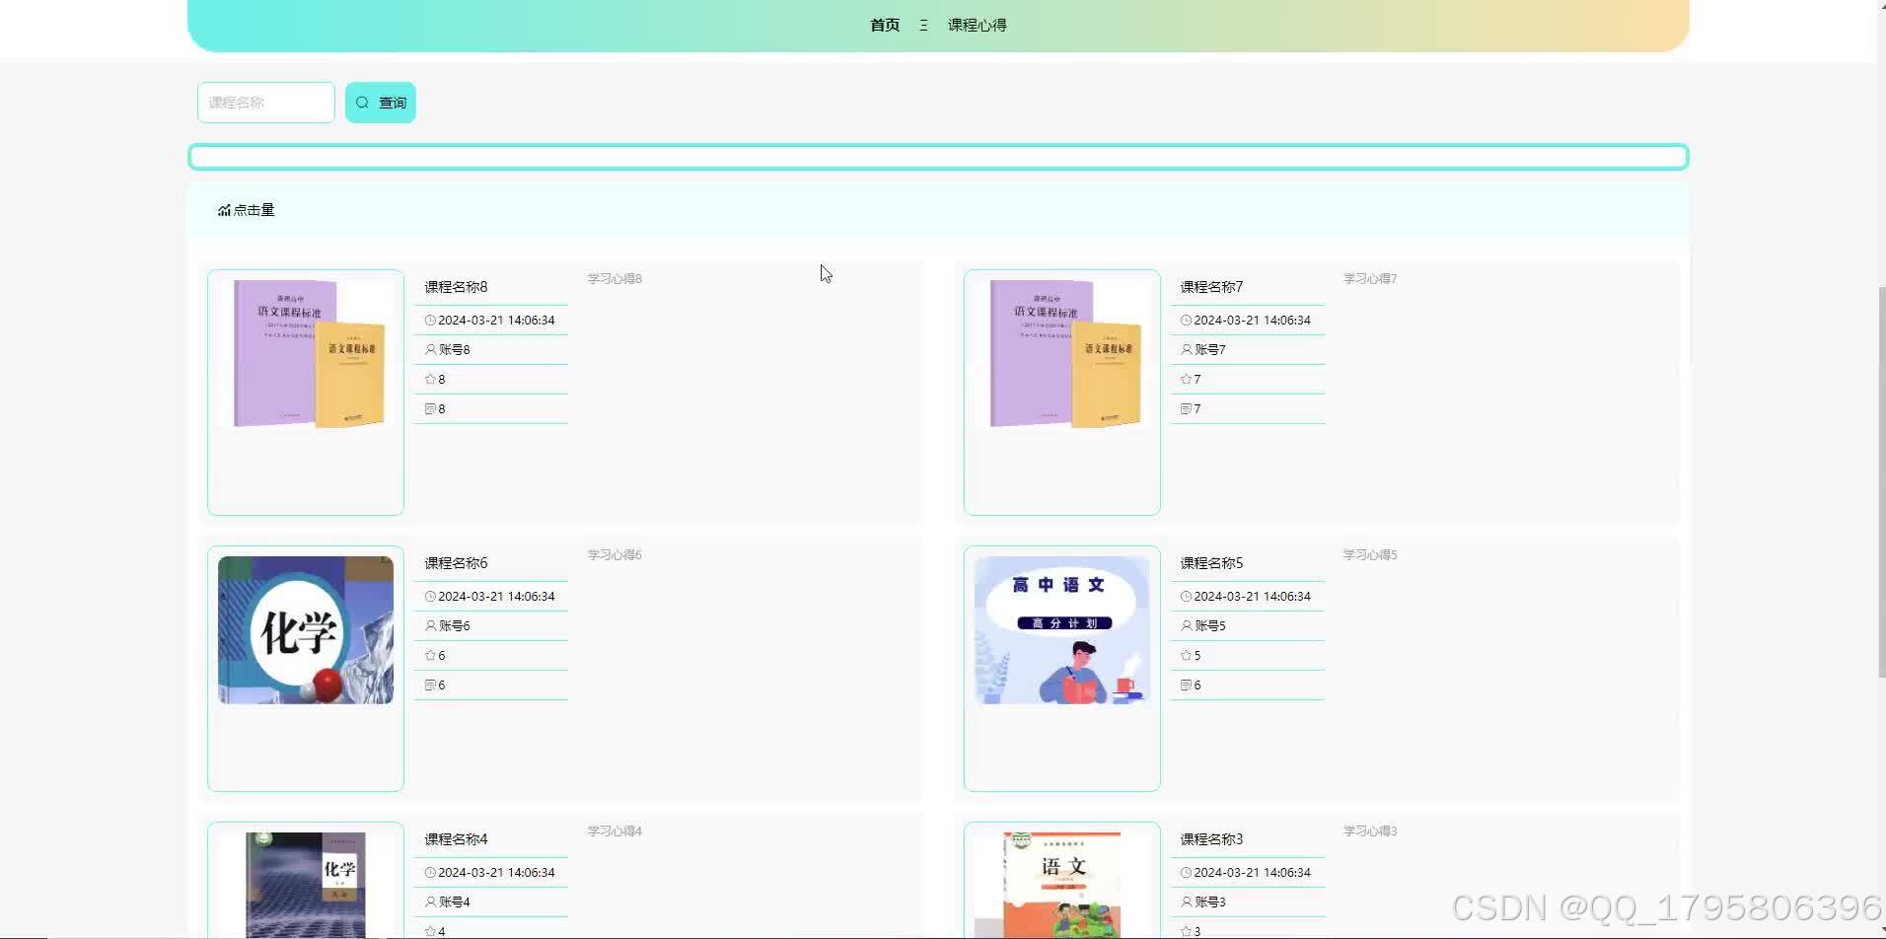Image resolution: width=1886 pixels, height=939 pixels.
Task: Click the star icon of 课程名称5
Action: click(x=1186, y=656)
